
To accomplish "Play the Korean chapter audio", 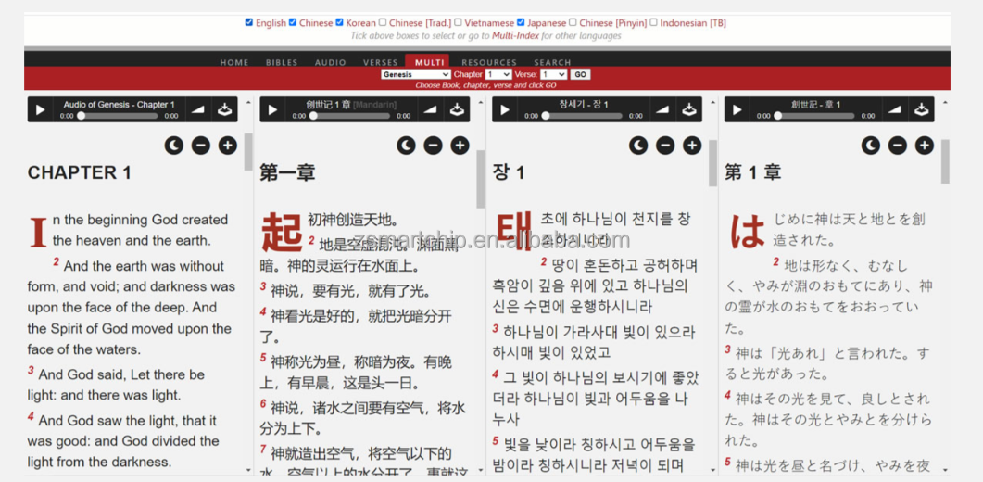I will pos(505,109).
